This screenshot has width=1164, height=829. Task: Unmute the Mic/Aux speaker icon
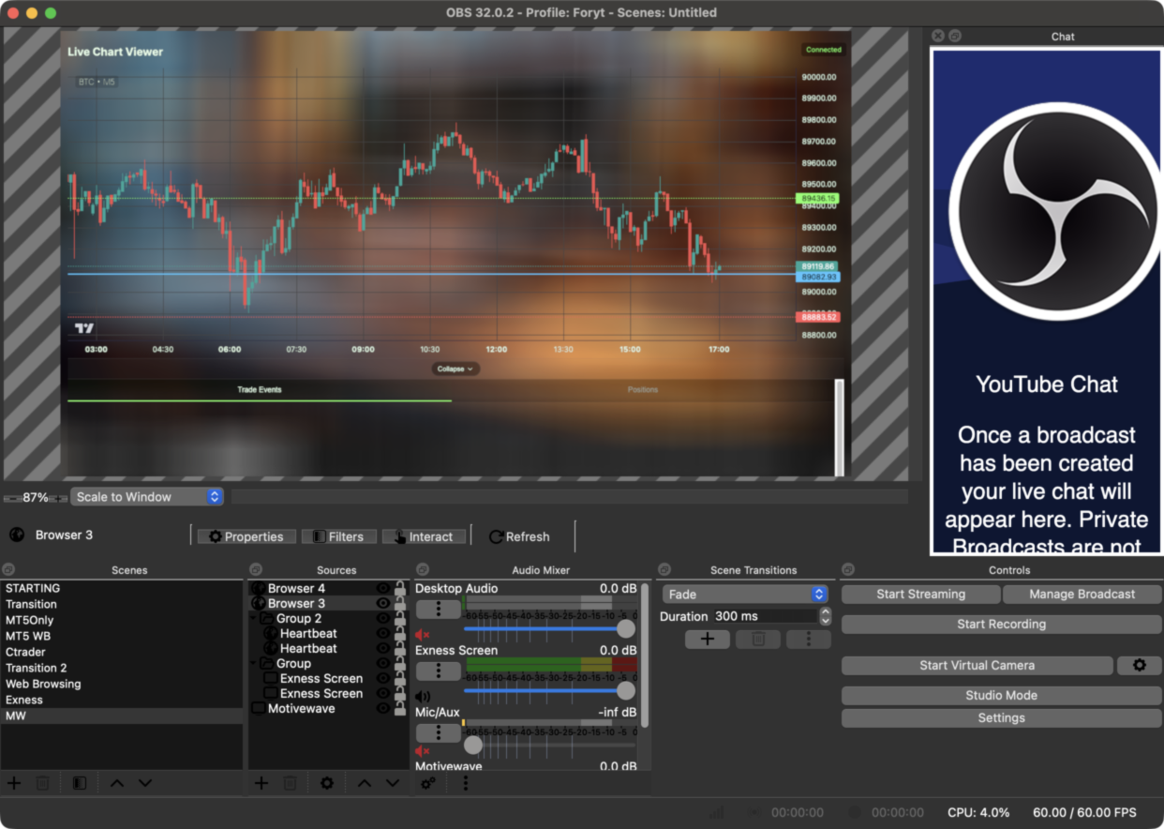423,751
